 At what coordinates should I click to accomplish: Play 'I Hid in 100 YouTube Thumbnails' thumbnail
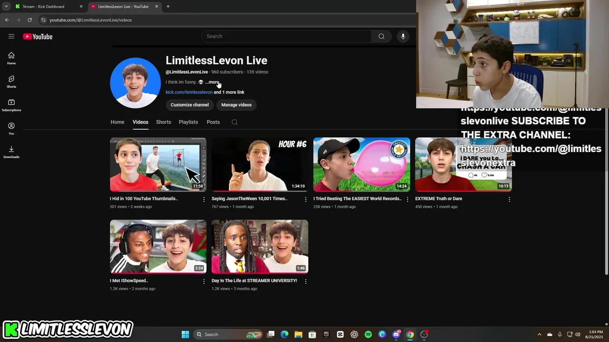pyautogui.click(x=158, y=164)
